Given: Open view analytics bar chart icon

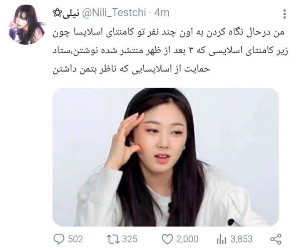Looking at the screenshot, I should (222, 240).
